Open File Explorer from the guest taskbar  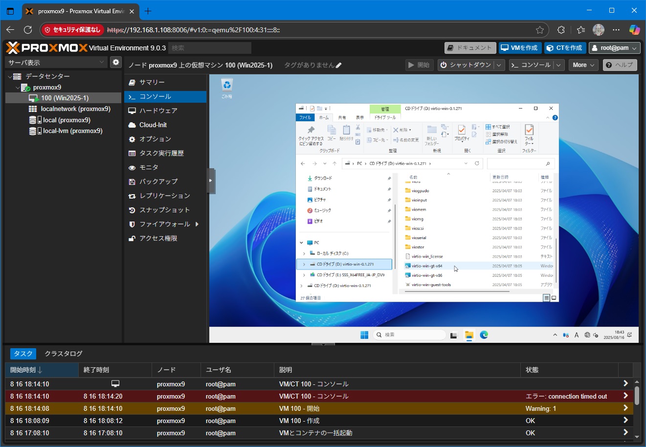click(x=469, y=335)
